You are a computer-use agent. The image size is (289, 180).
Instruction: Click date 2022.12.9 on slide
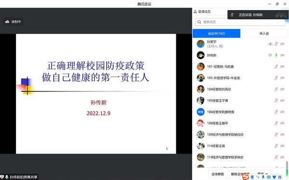[x=98, y=113]
